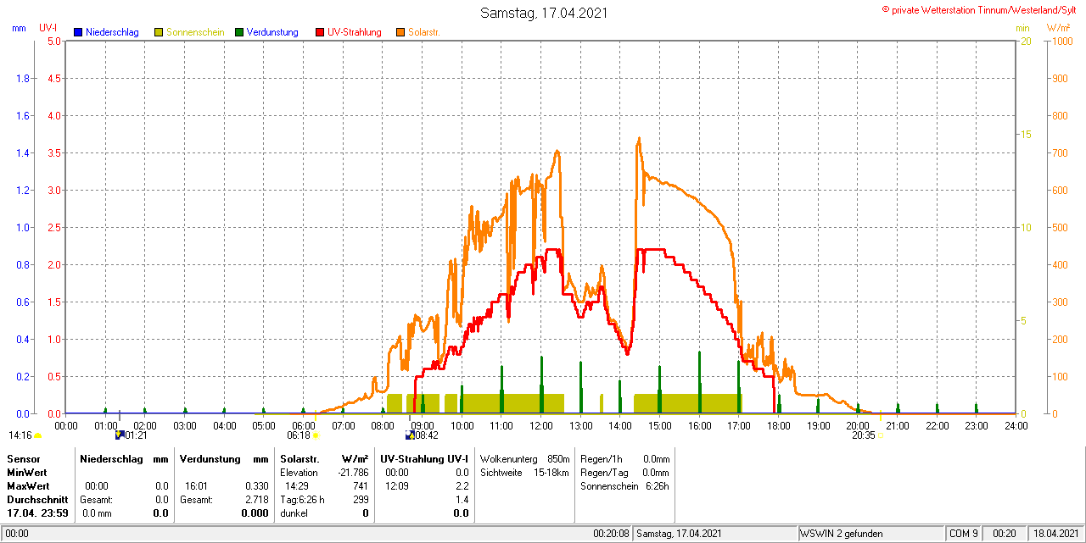
Task: Click the W/m² axis unit label
Action: (x=1059, y=28)
